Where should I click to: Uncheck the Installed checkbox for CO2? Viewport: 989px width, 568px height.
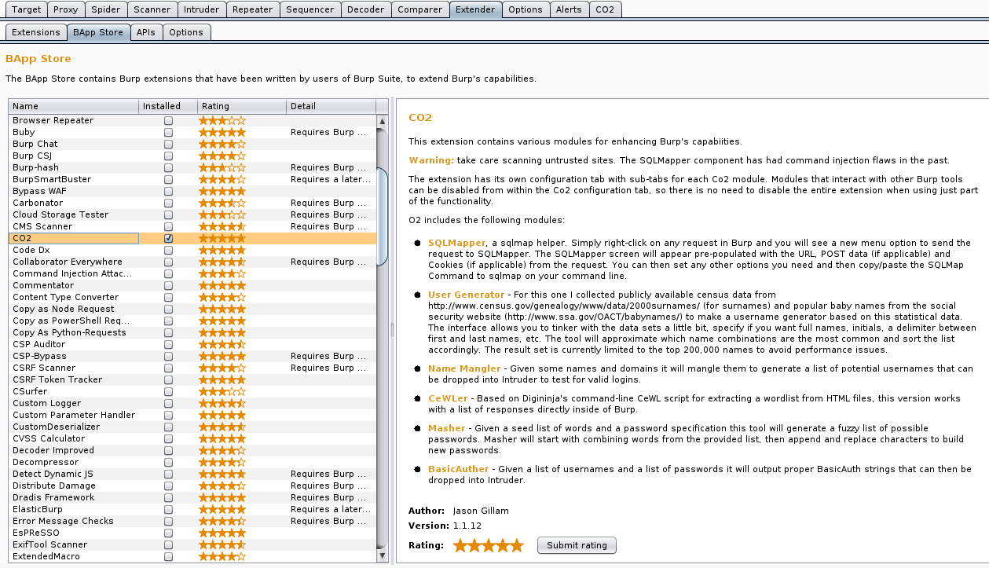pyautogui.click(x=168, y=238)
